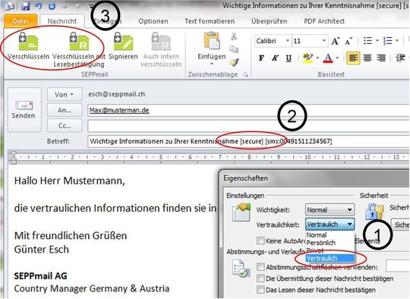
Task: Click the undo arrow icon
Action: [x=39, y=6]
